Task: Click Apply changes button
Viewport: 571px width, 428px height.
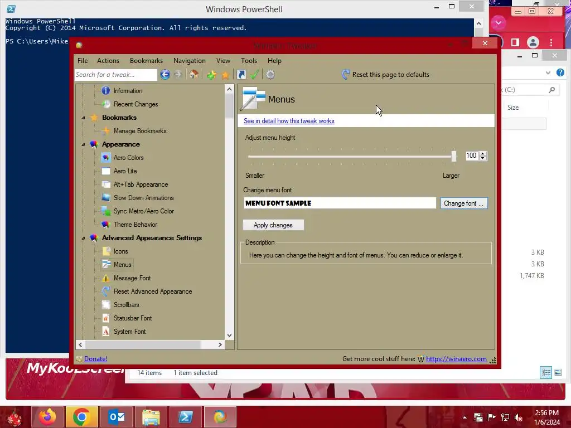Action: coord(273,225)
